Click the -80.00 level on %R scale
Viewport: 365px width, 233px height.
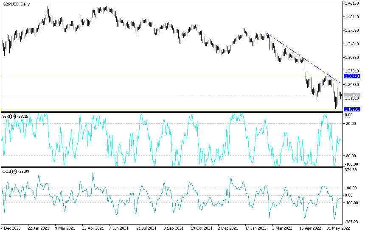click(350, 155)
